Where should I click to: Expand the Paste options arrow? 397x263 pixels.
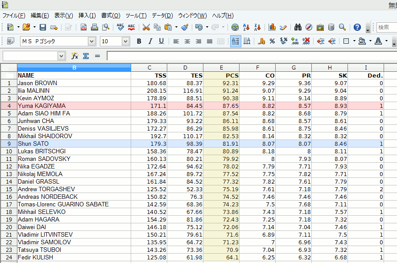point(176,27)
